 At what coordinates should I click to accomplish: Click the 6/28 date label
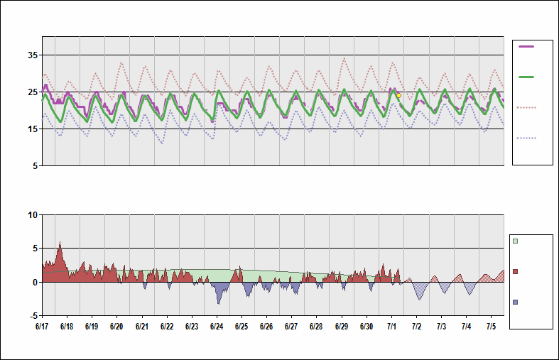[316, 327]
